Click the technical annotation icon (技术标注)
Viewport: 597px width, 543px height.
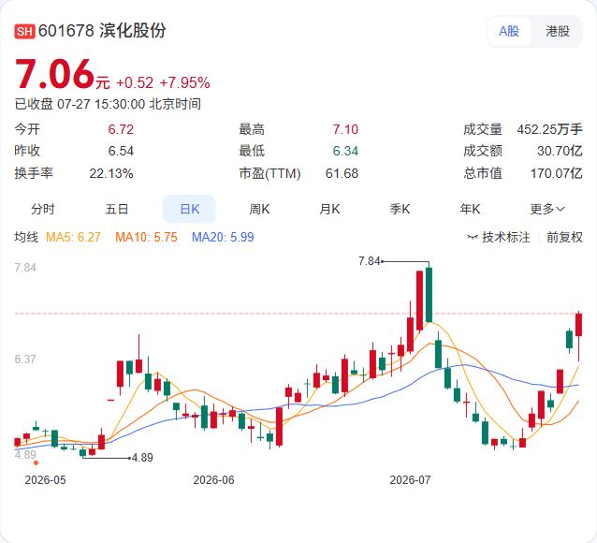pos(473,238)
